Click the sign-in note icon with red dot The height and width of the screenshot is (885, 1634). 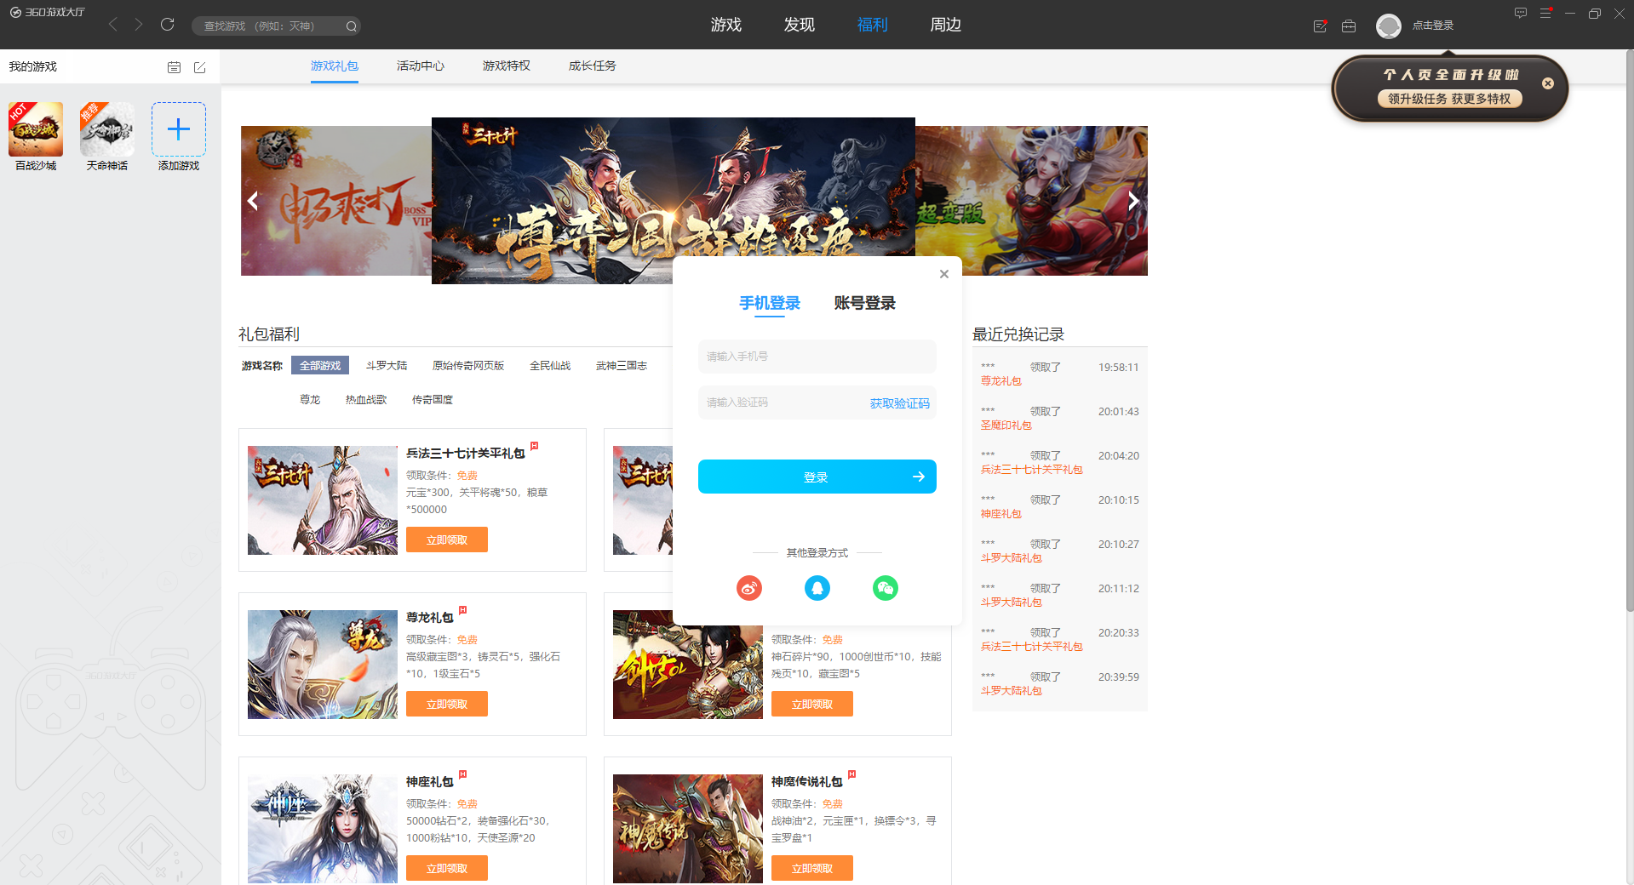1319,26
